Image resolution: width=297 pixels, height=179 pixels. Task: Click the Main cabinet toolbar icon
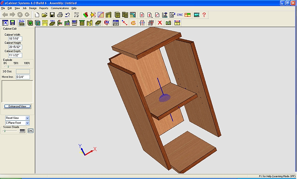(x=22, y=23)
